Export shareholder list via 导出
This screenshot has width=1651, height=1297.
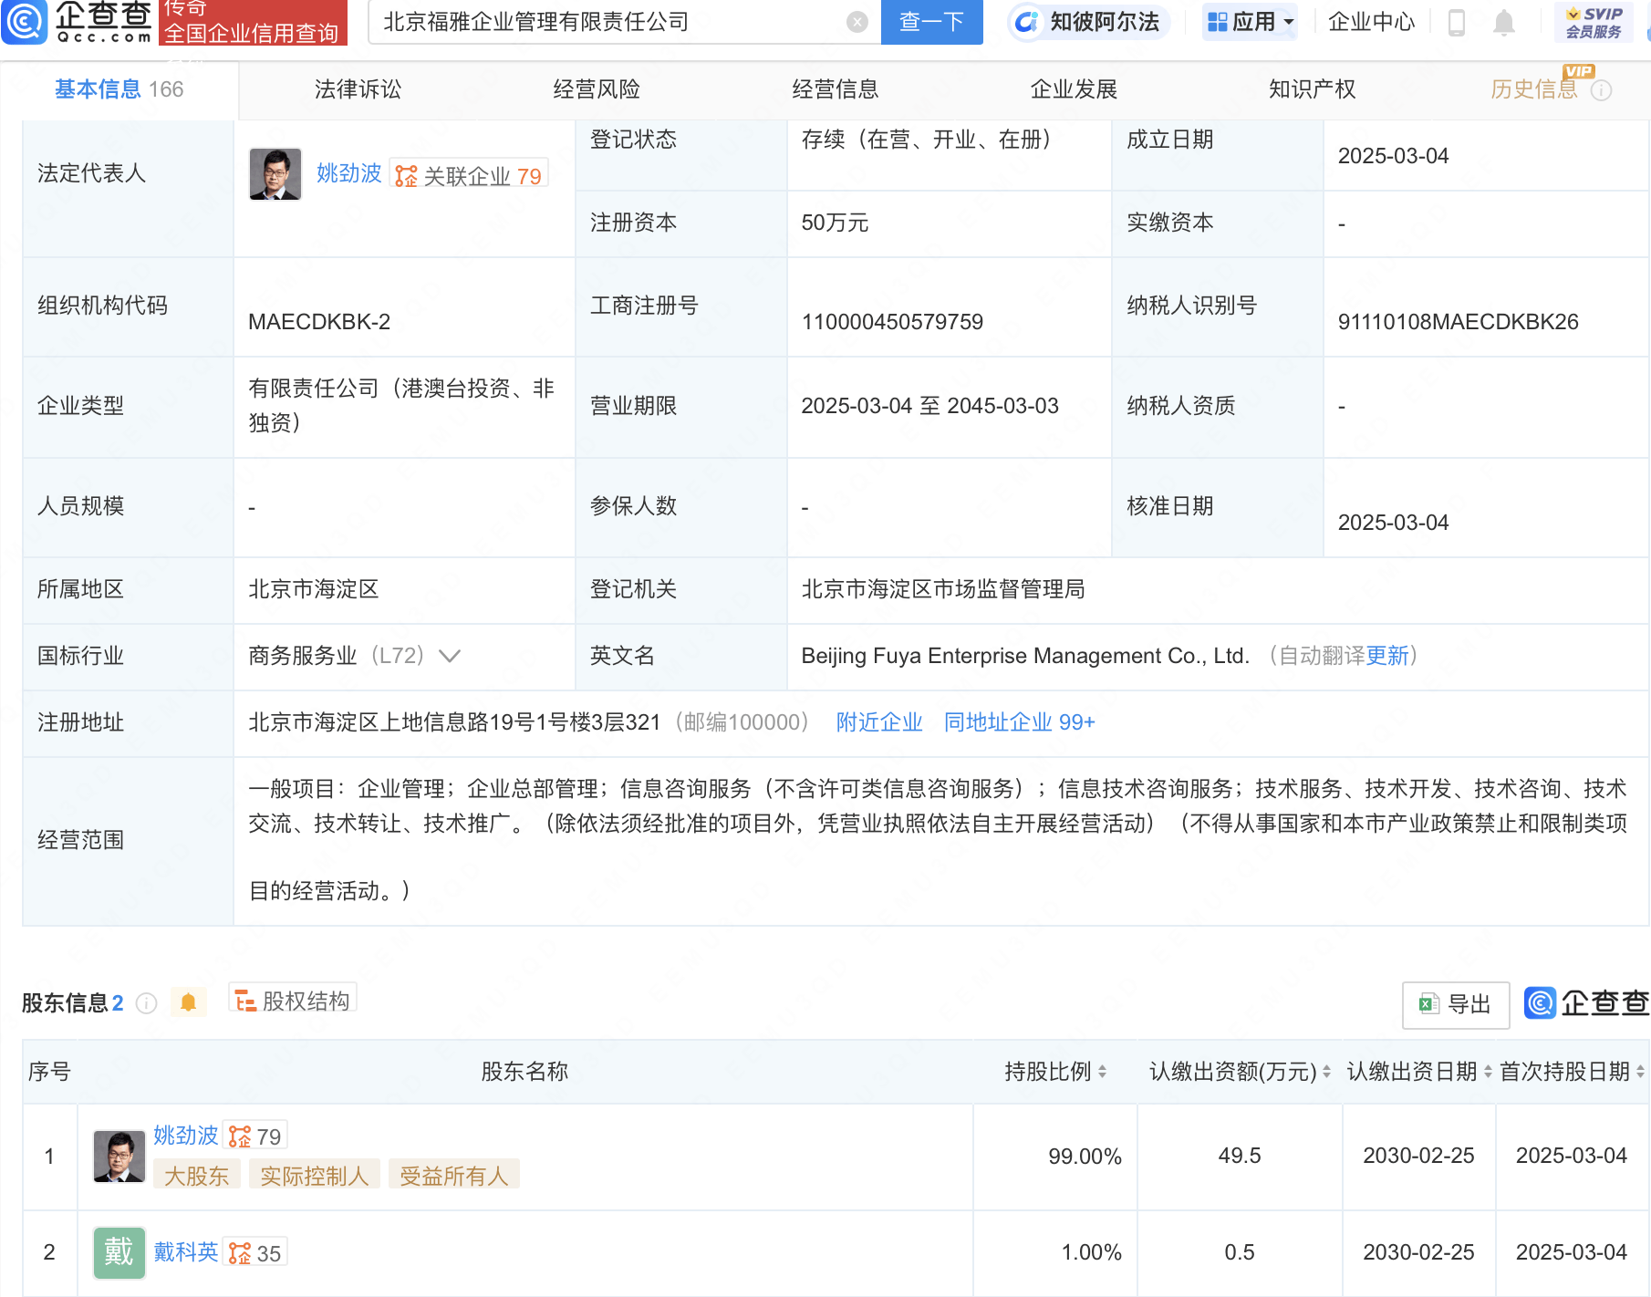[1456, 1004]
